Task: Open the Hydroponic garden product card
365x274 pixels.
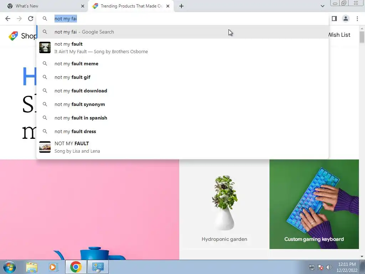Action: click(x=224, y=204)
